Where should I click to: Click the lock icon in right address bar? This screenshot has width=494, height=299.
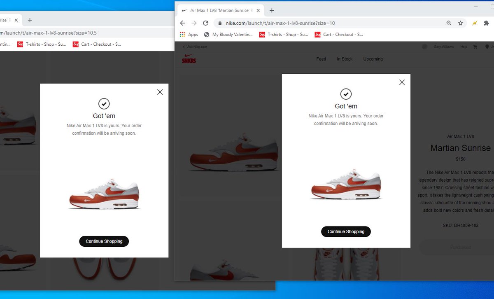(x=220, y=23)
